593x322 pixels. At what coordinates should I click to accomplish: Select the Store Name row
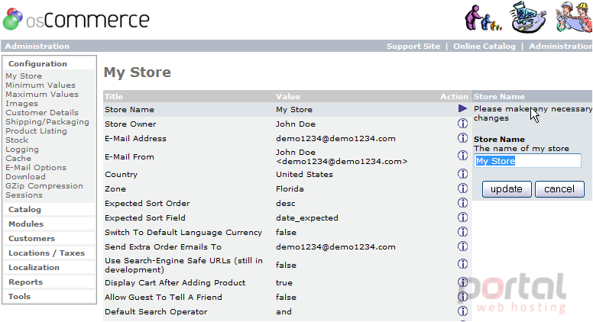point(287,109)
